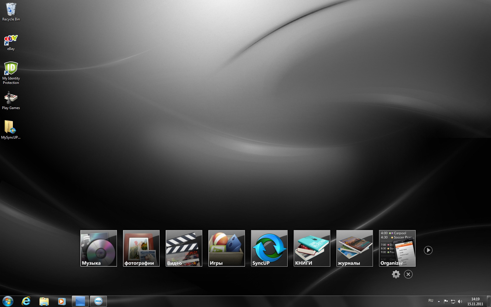Show hidden system tray icons
The width and height of the screenshot is (491, 307).
(439, 301)
